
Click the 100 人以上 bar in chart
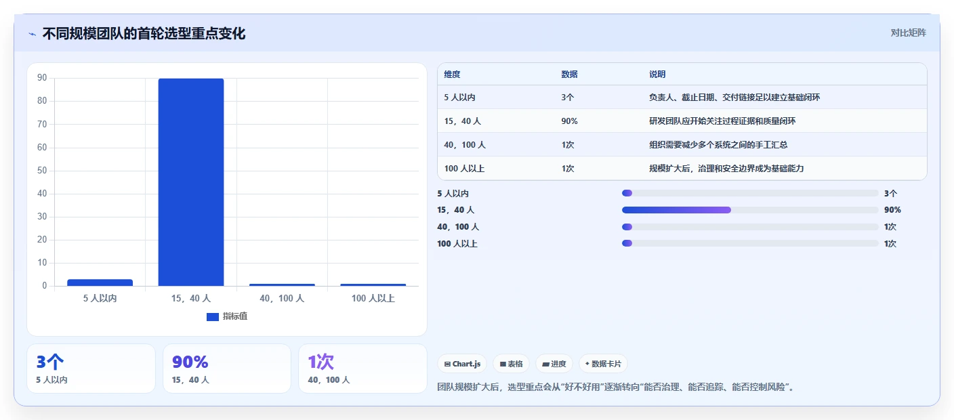[x=373, y=285]
